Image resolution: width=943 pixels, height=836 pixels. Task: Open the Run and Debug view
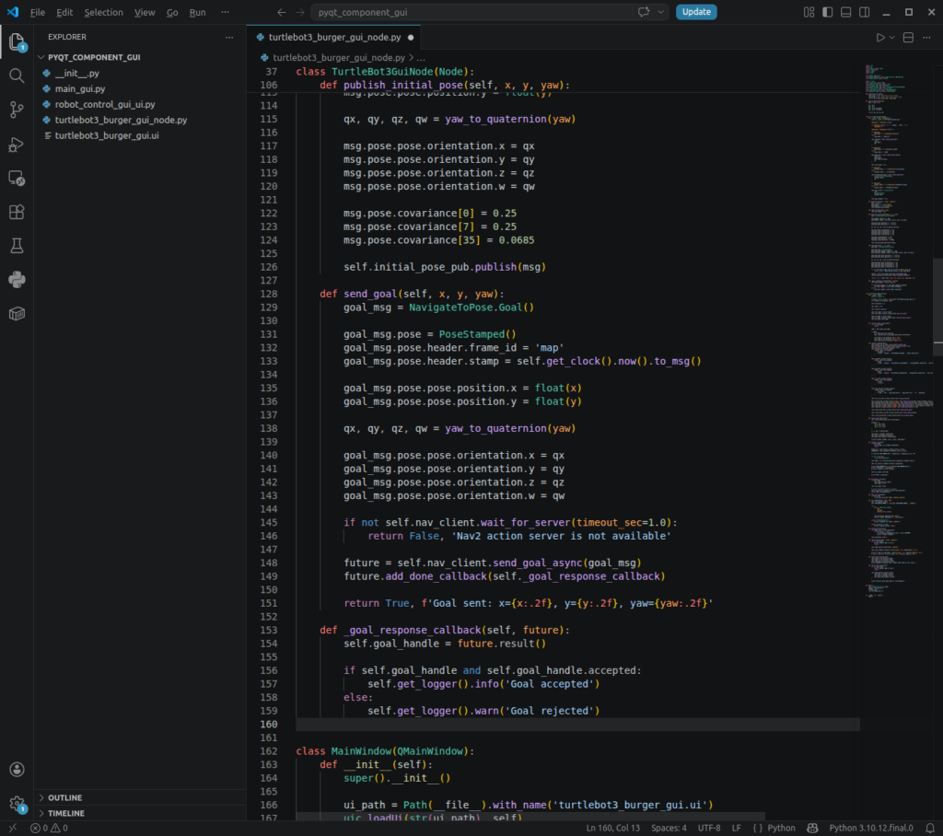point(17,145)
